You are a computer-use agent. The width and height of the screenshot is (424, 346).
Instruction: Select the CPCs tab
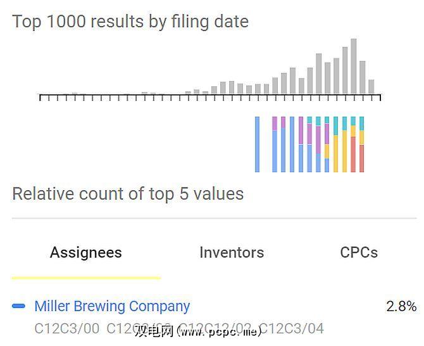359,253
